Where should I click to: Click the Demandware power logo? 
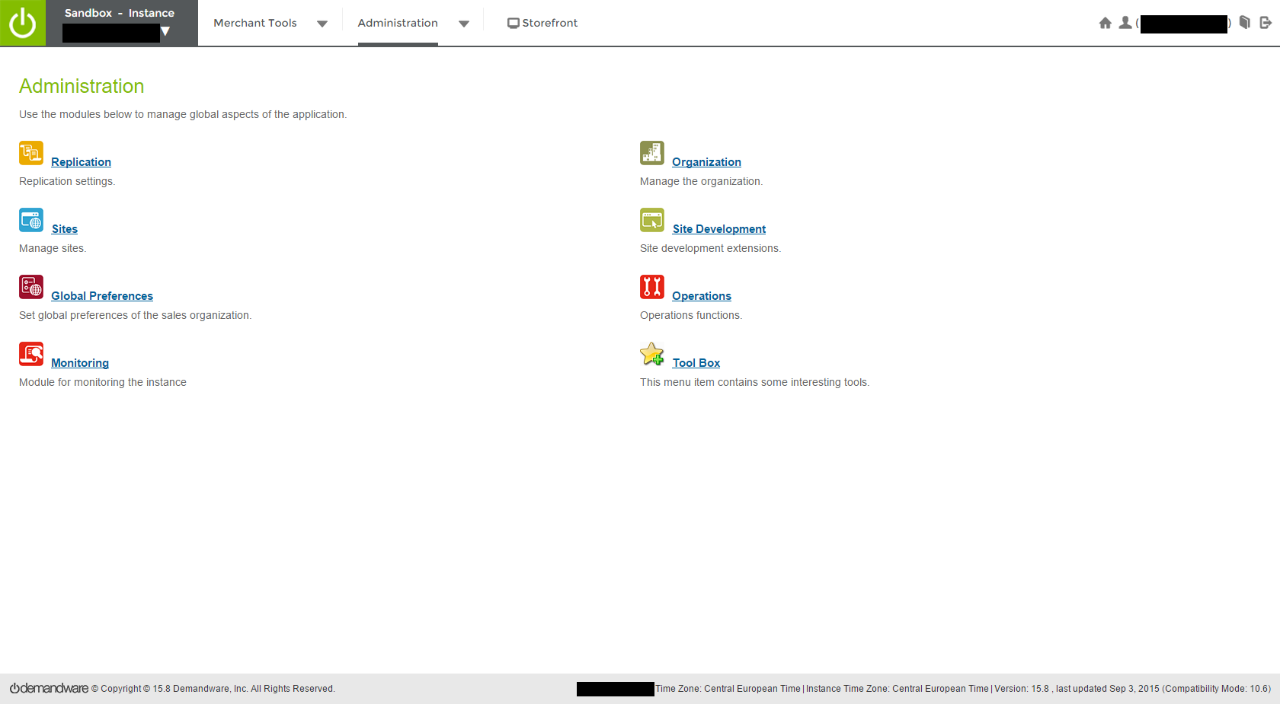pos(22,23)
